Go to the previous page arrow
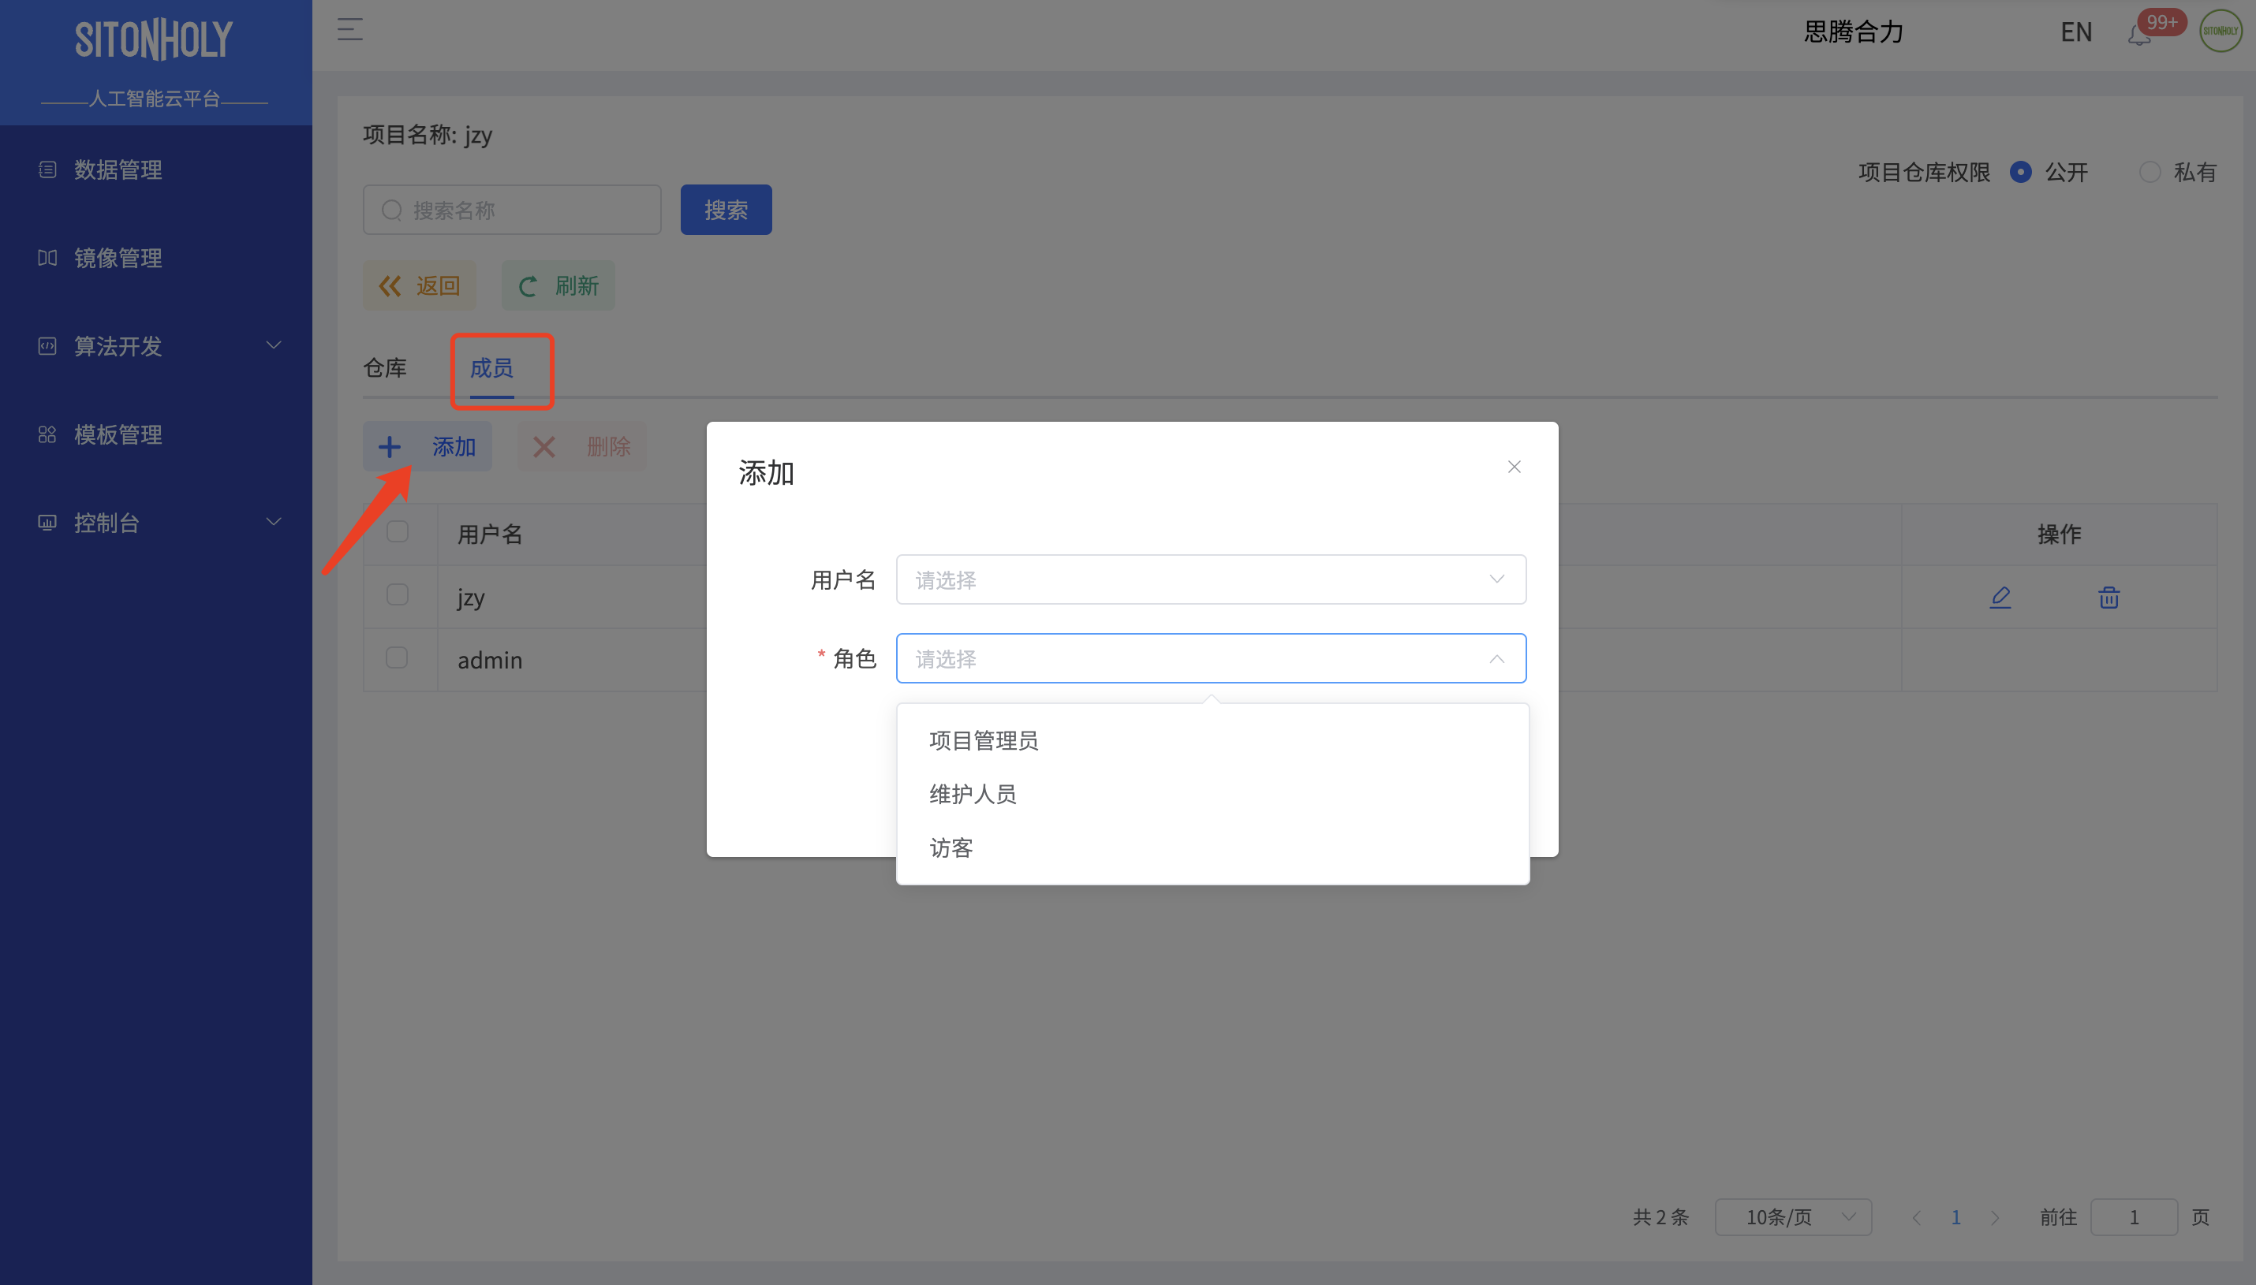 [x=1915, y=1218]
